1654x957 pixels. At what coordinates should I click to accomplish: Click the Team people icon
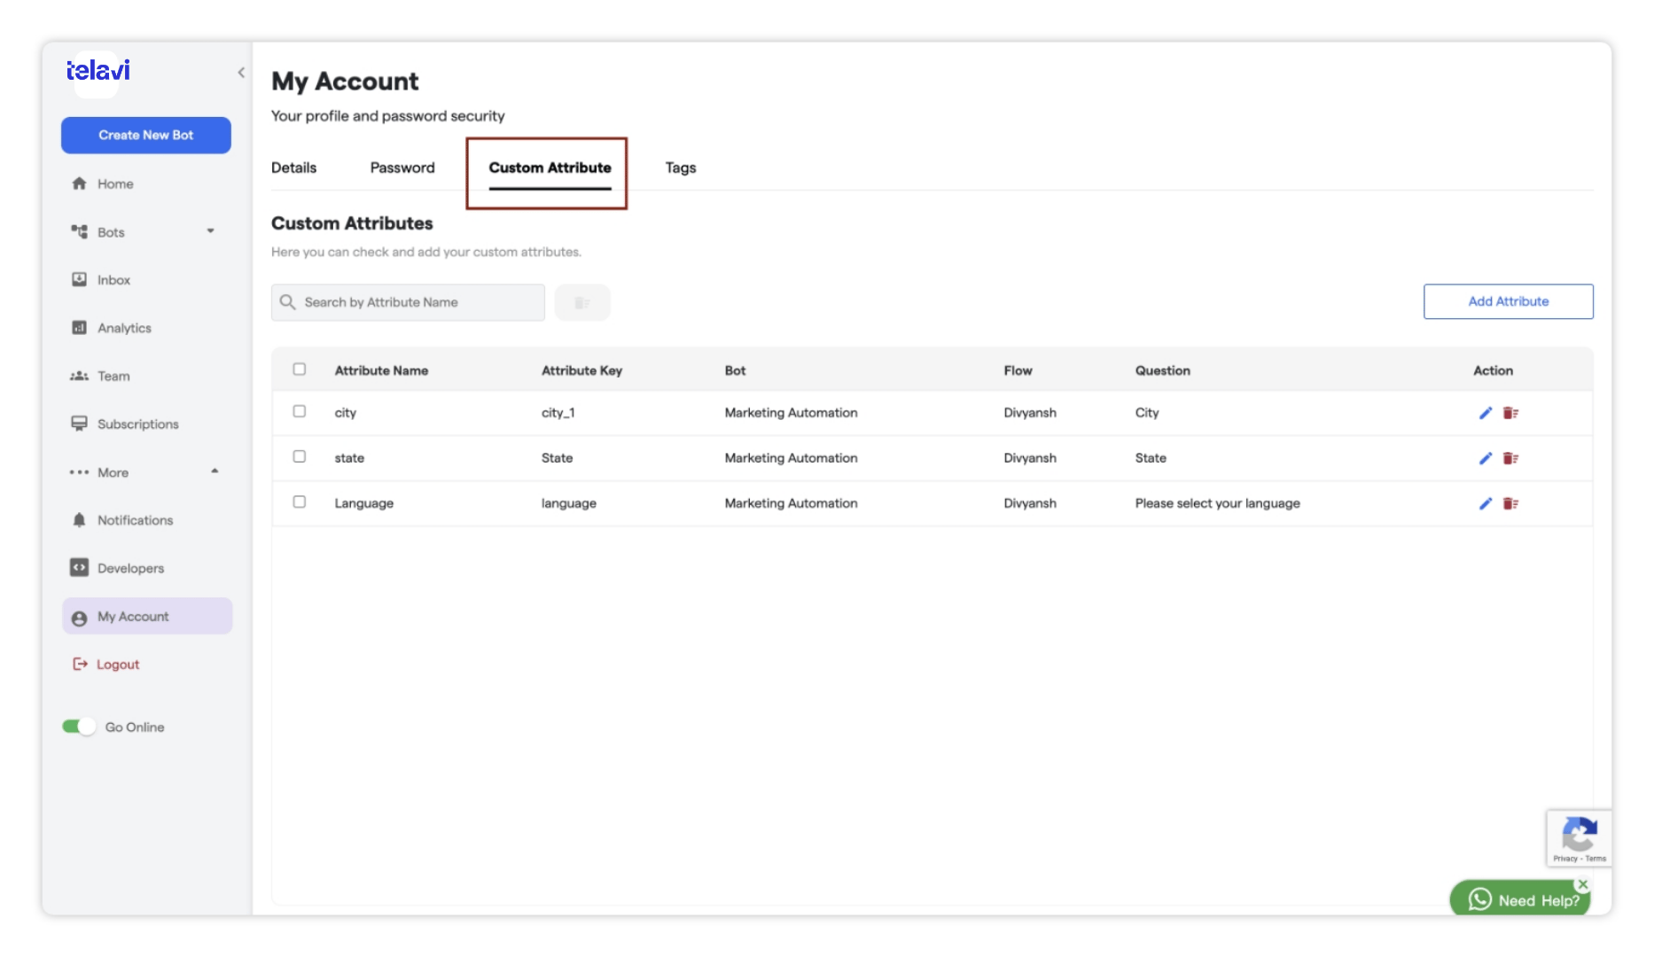79,376
